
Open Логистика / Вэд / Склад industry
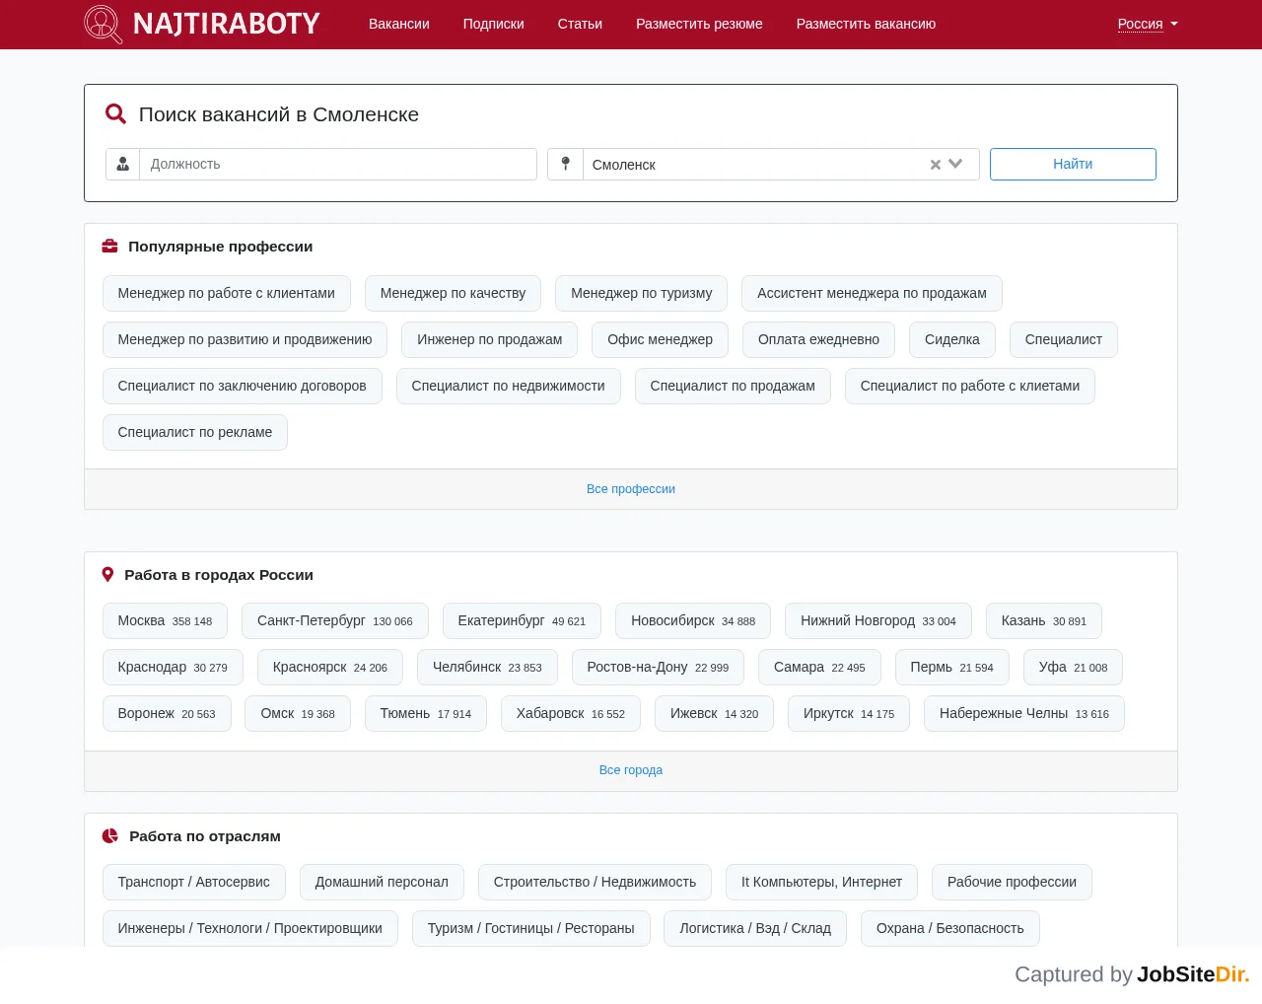(755, 928)
